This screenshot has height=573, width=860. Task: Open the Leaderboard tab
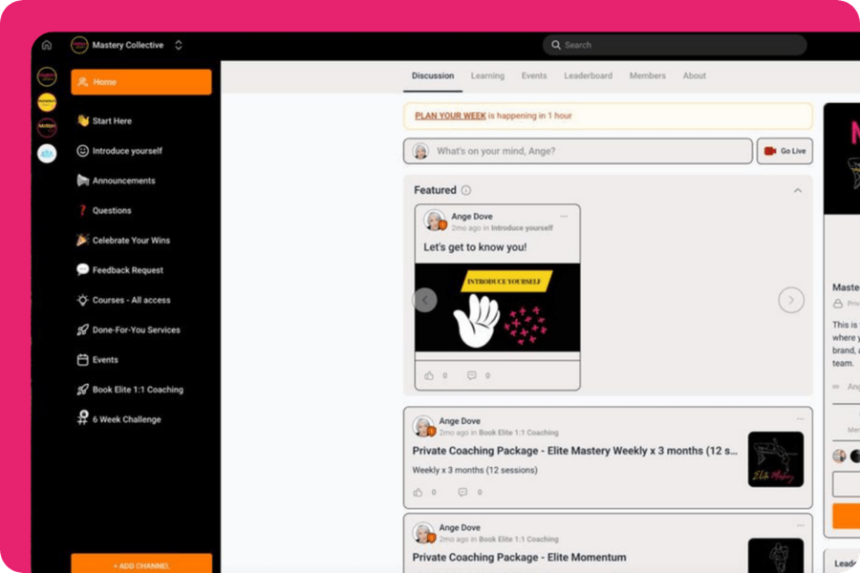click(588, 76)
